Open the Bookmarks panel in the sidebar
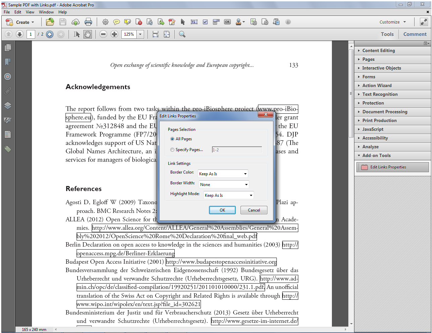The image size is (432, 333). pyautogui.click(x=8, y=62)
